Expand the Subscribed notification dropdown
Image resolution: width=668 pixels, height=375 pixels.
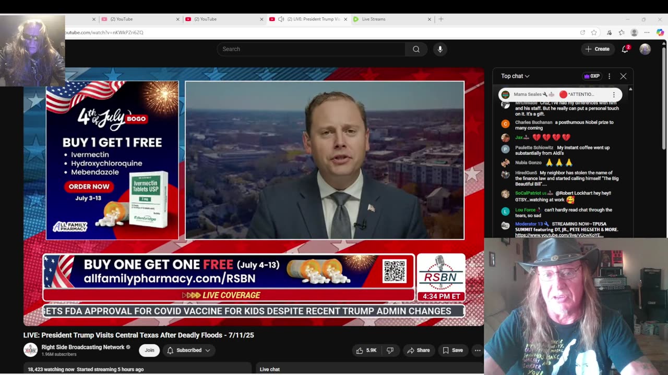188,351
